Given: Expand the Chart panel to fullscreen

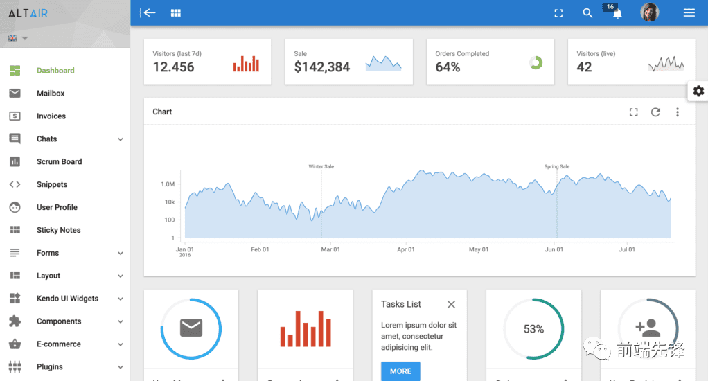Looking at the screenshot, I should (x=633, y=112).
